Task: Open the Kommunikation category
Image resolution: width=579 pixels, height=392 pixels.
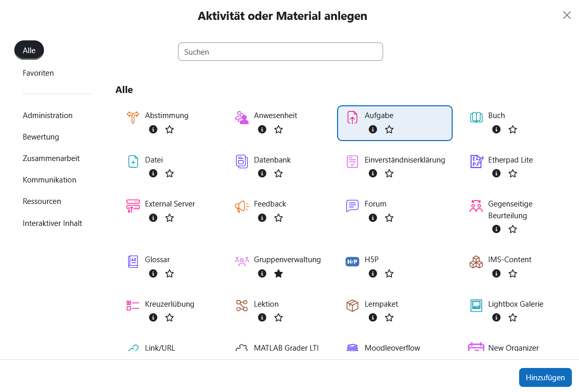Action: point(49,179)
